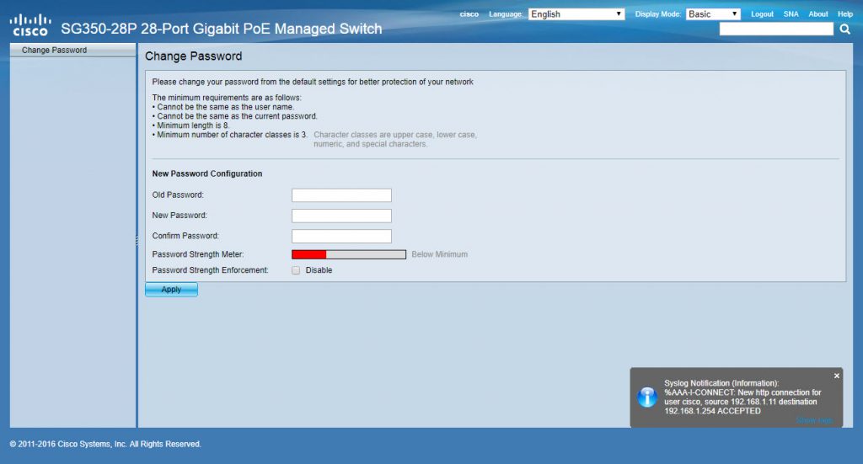Open the About link
Screen dimensions: 863x464
pos(817,14)
